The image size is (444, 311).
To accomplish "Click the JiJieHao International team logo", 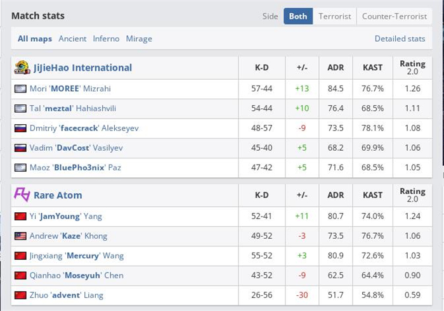I will (x=22, y=68).
